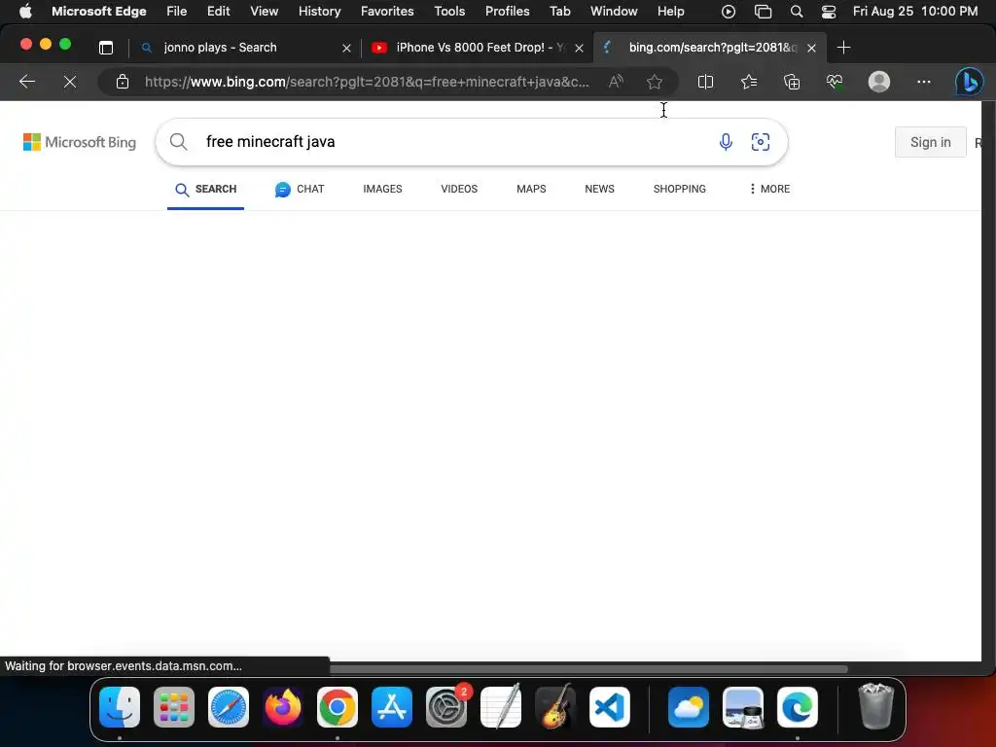The width and height of the screenshot is (996, 747).
Task: View site information via the lock icon
Action: click(x=122, y=82)
